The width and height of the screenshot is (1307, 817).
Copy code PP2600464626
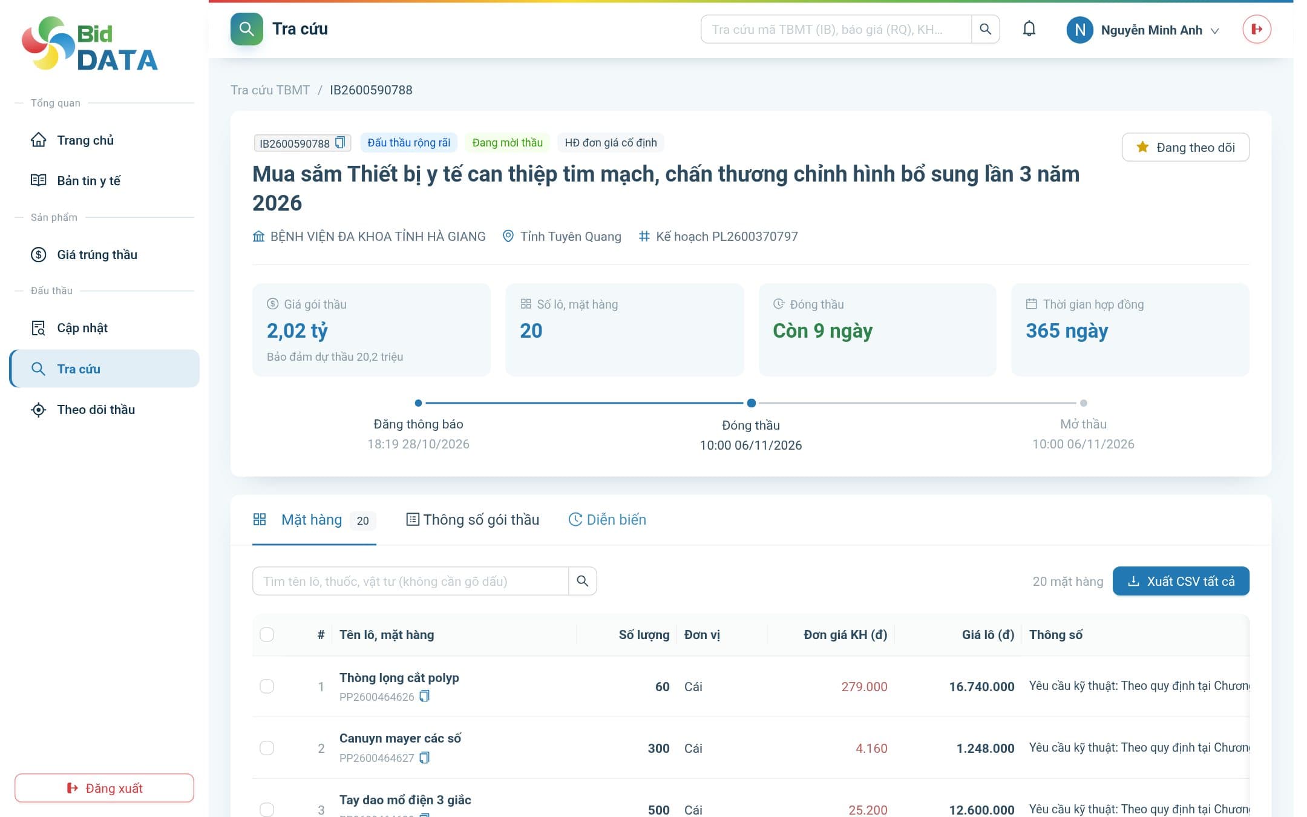click(x=425, y=697)
